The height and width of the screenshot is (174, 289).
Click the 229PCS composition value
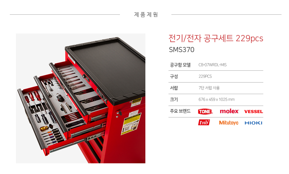click(205, 76)
